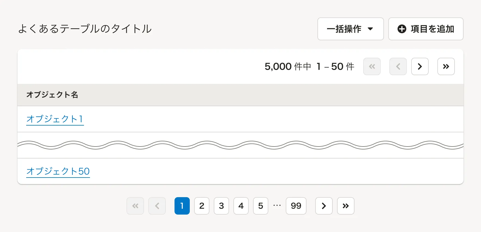This screenshot has height=232, width=481.
Task: Jump to last page in top pagination
Action: click(446, 66)
